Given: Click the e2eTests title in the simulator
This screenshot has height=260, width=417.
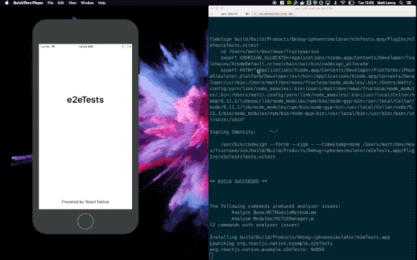Looking at the screenshot, I should point(85,100).
